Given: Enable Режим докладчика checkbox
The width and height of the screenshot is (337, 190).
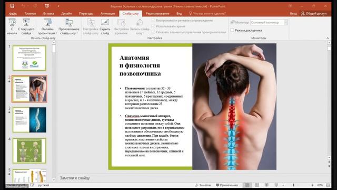Looking at the screenshot, I should coord(232,30).
